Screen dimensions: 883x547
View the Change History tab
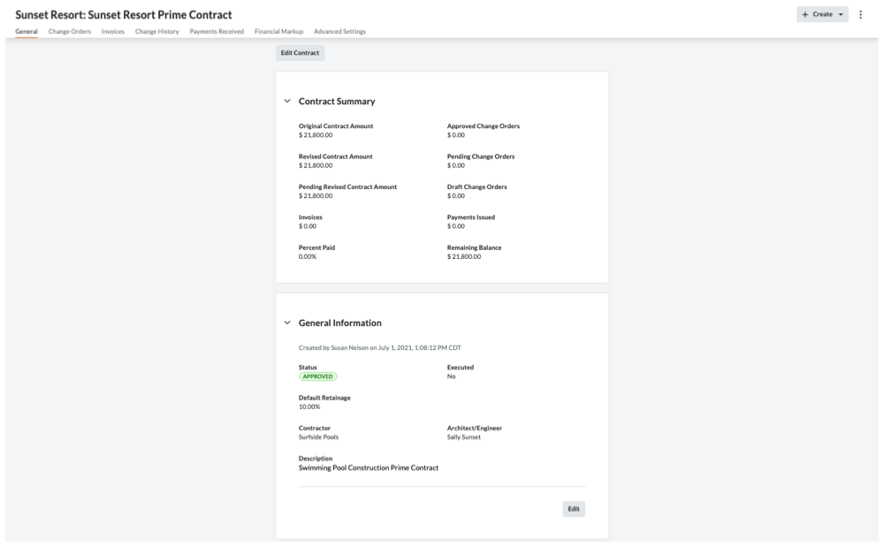click(x=156, y=32)
